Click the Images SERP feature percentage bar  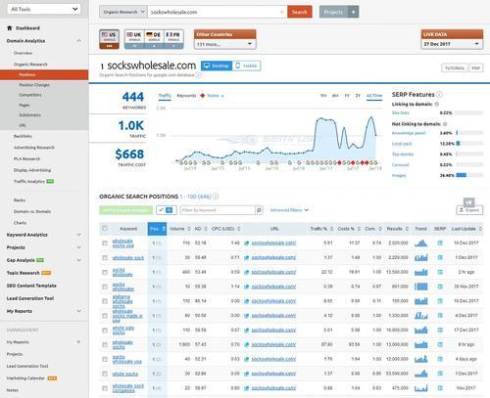click(469, 175)
